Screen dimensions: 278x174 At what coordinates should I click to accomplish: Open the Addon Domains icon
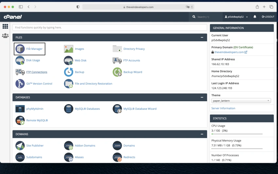click(69, 145)
